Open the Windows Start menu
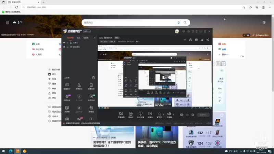This screenshot has width=274, height=154. coord(3,151)
